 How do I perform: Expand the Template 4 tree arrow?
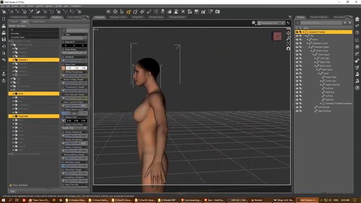[13, 60]
